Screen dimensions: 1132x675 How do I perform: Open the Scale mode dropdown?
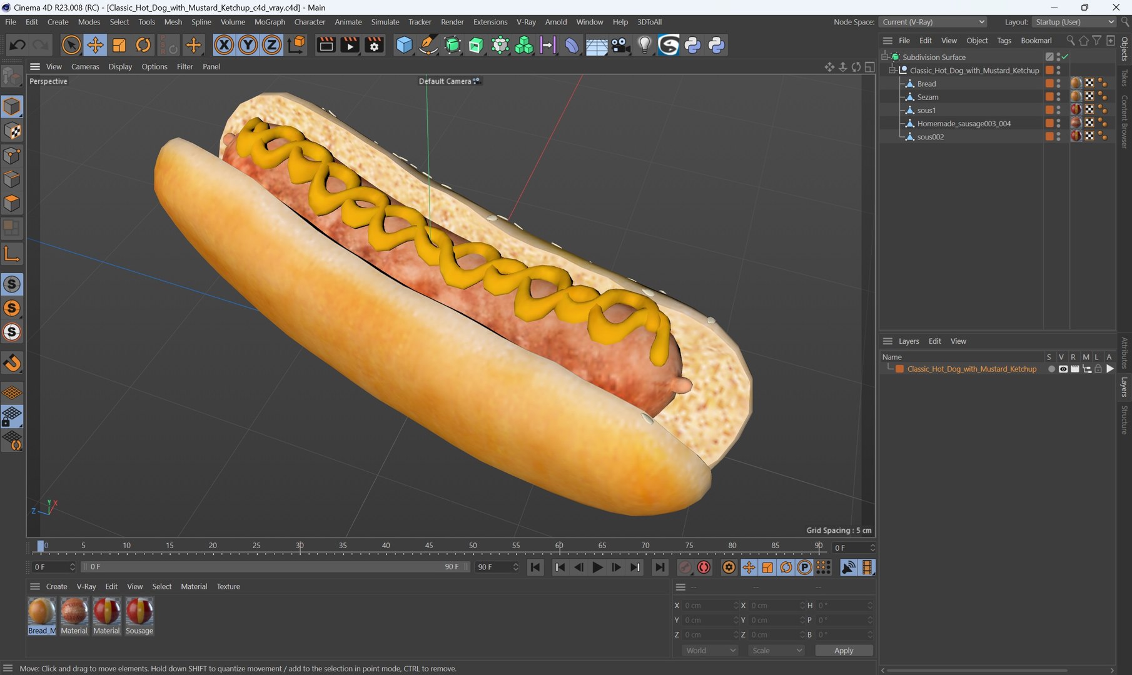pos(776,651)
